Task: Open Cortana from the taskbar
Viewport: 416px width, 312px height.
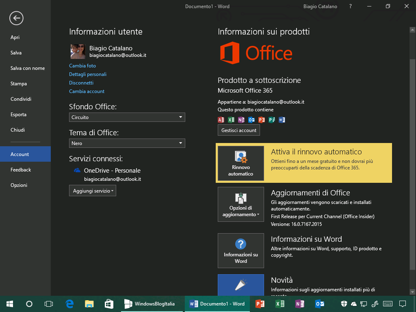Action: coord(29,304)
